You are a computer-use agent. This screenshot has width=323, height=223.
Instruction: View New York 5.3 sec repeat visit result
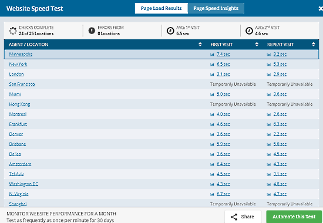coord(280,64)
